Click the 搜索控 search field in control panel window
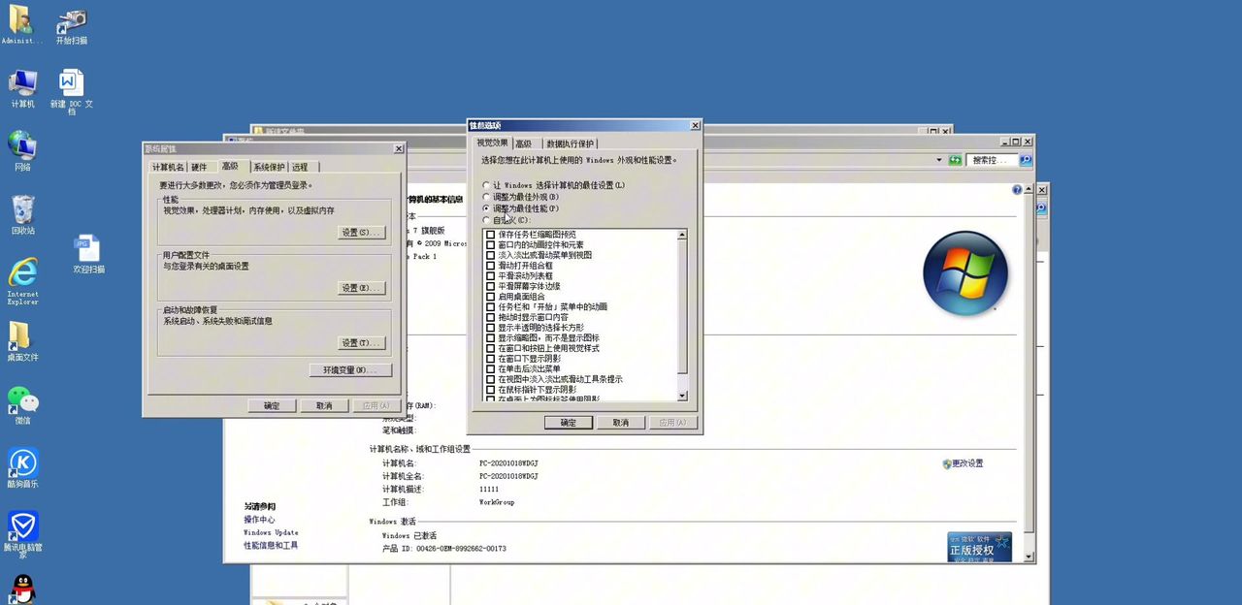1242x605 pixels. tap(994, 160)
